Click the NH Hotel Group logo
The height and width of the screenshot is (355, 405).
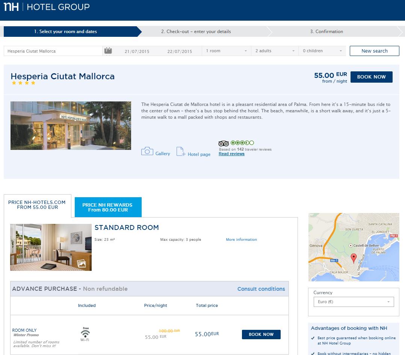click(x=47, y=7)
